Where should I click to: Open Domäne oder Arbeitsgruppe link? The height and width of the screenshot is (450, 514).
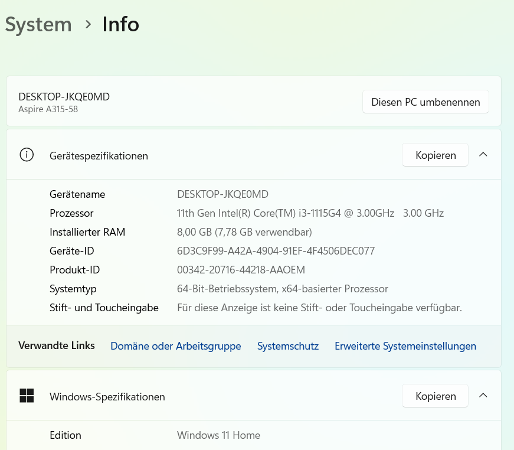176,346
